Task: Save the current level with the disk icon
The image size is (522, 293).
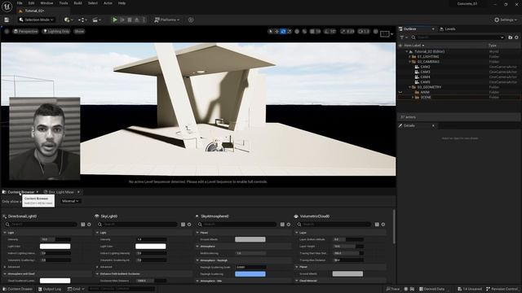Action: (x=7, y=20)
